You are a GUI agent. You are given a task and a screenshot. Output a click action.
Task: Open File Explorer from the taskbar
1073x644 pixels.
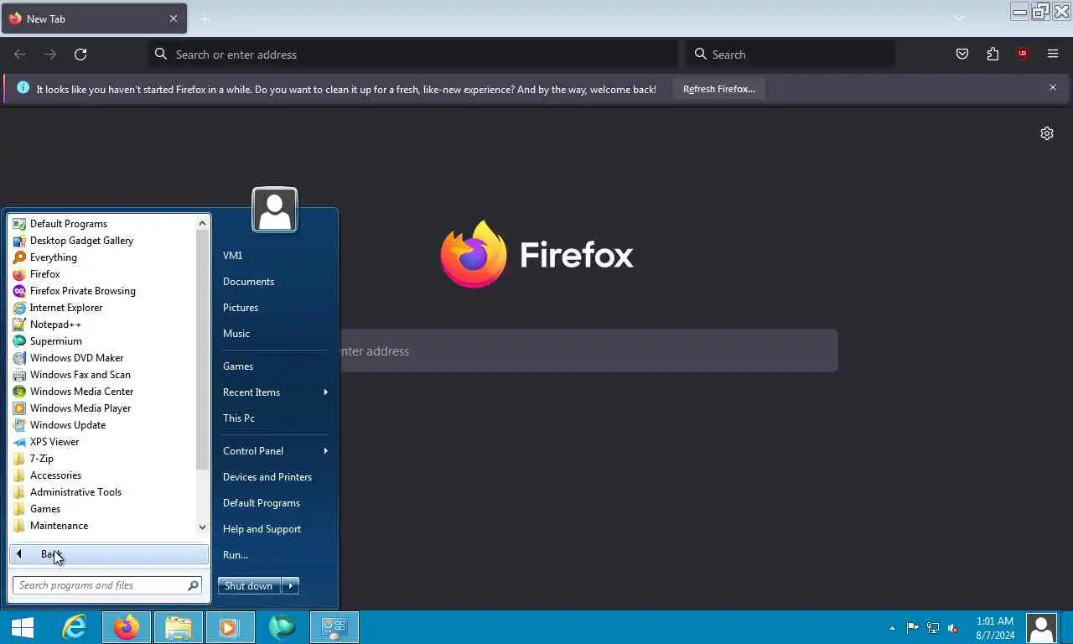[179, 627]
